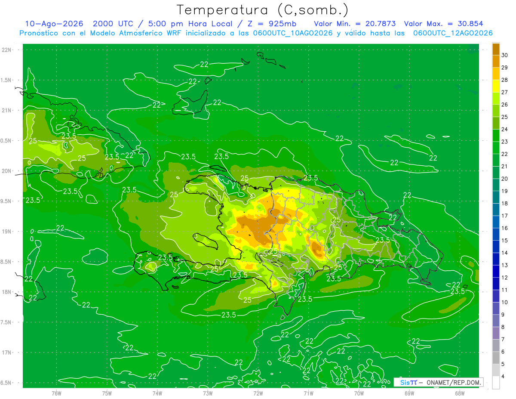Click the '20N' latitude axis label

click(x=6, y=171)
